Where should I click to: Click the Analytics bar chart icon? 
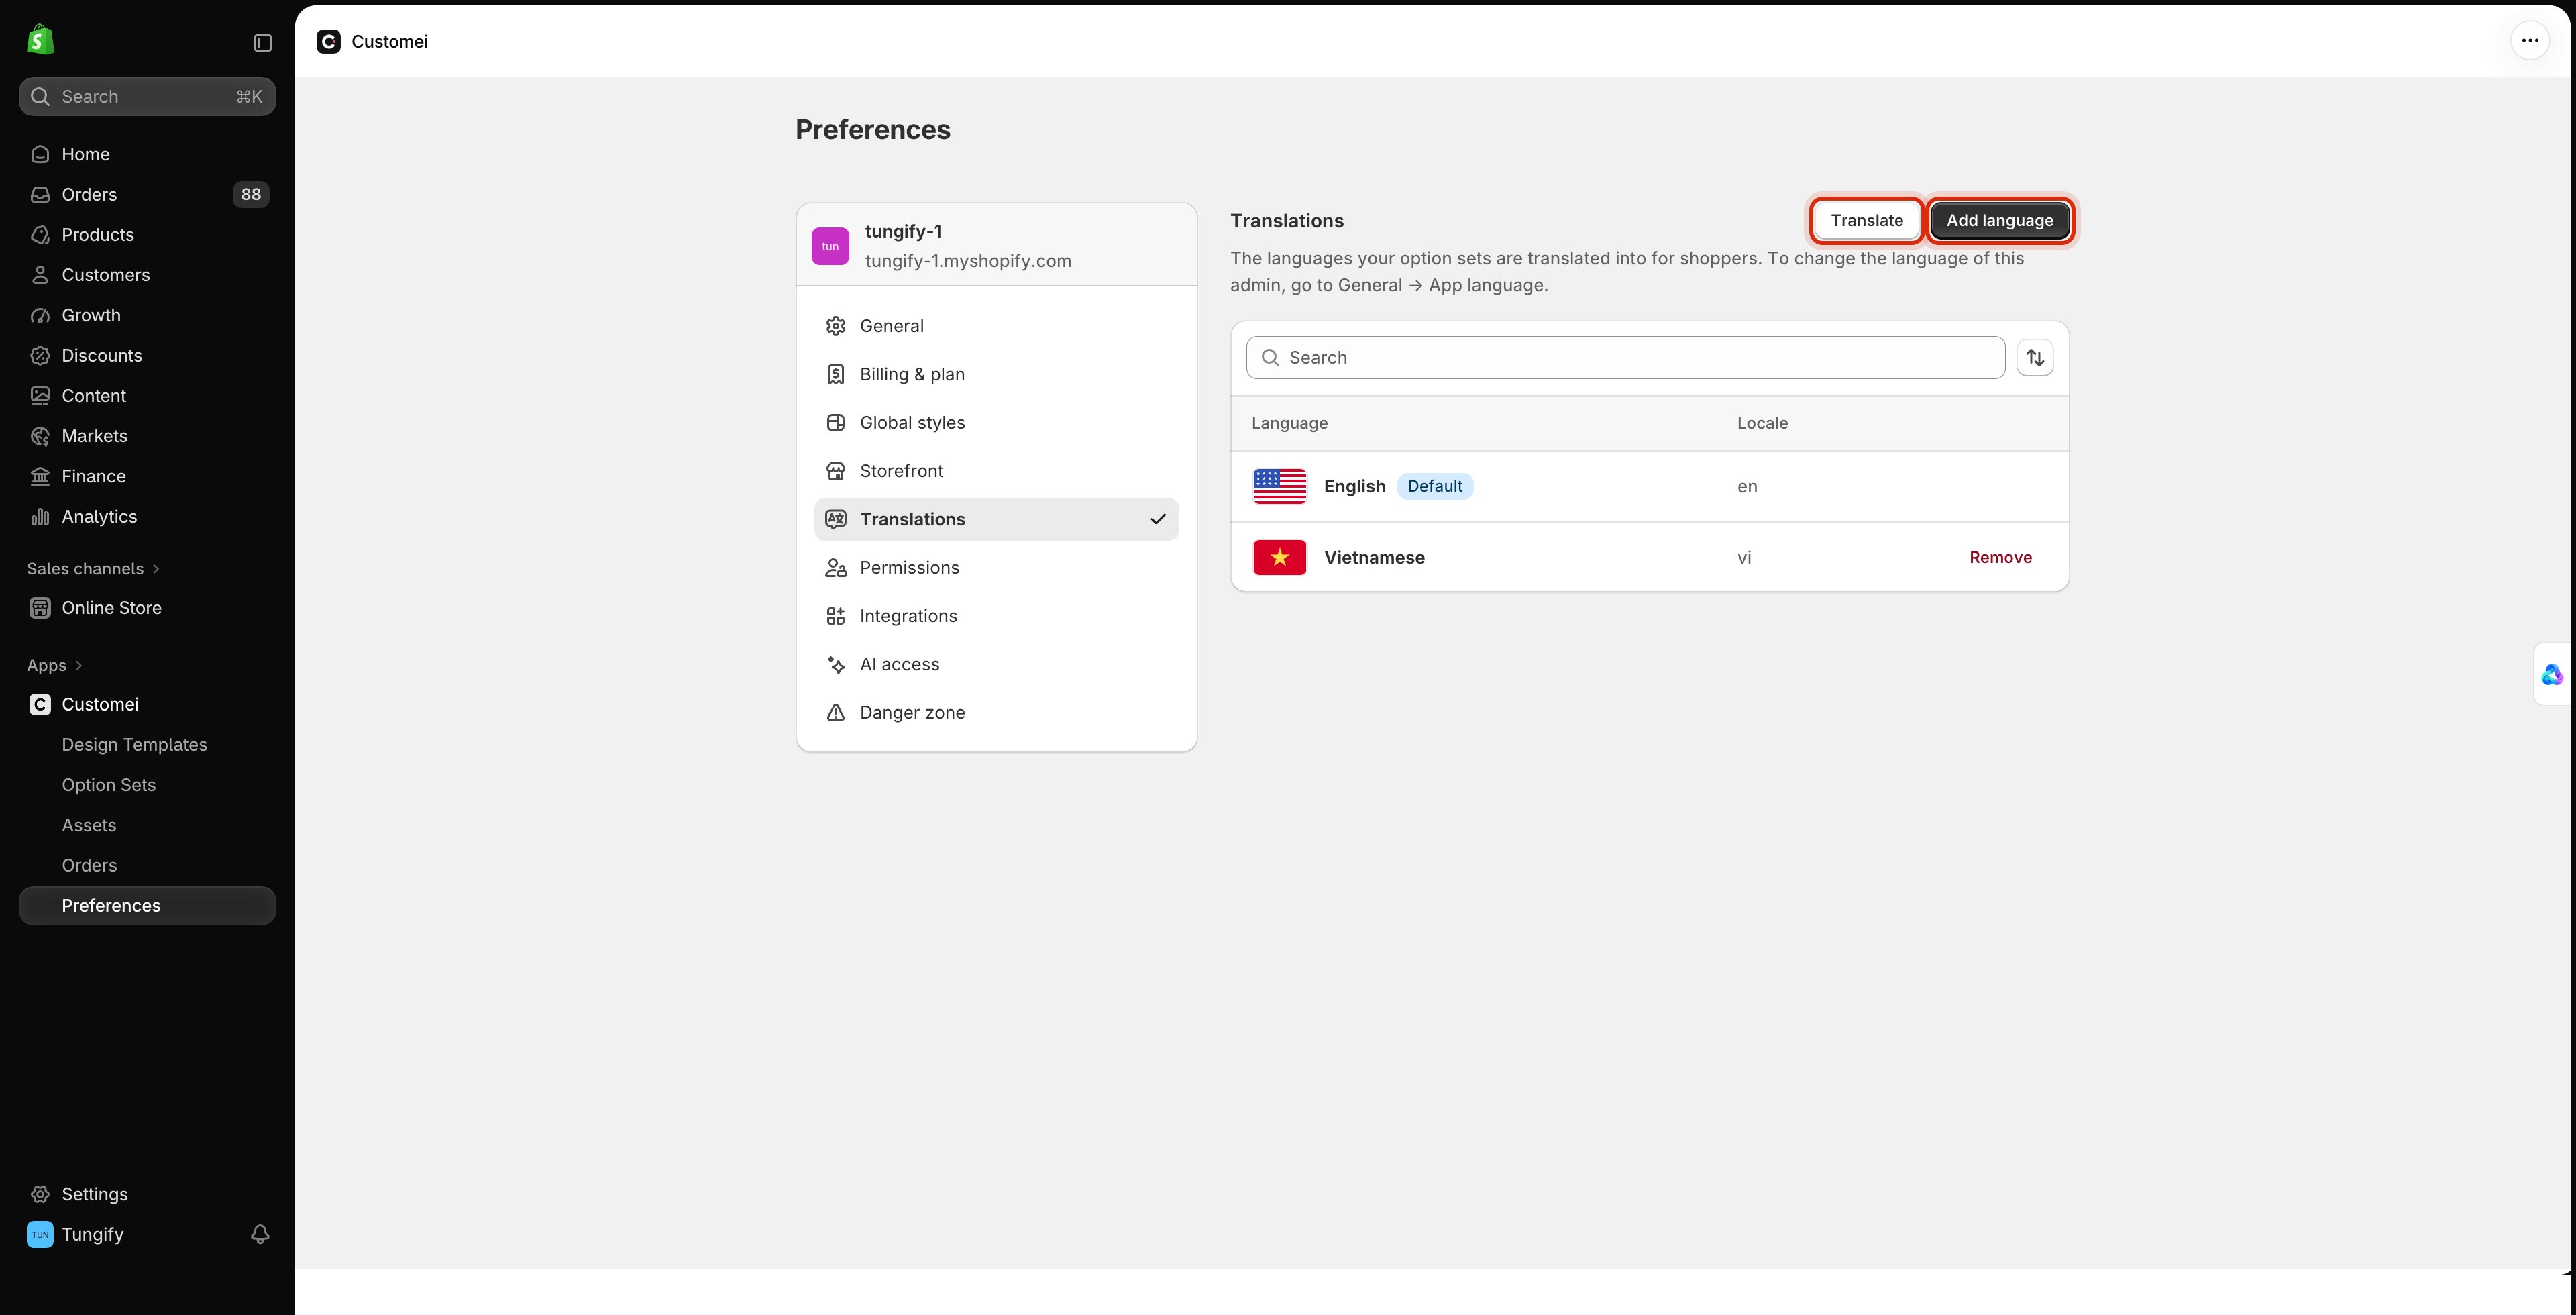point(40,517)
